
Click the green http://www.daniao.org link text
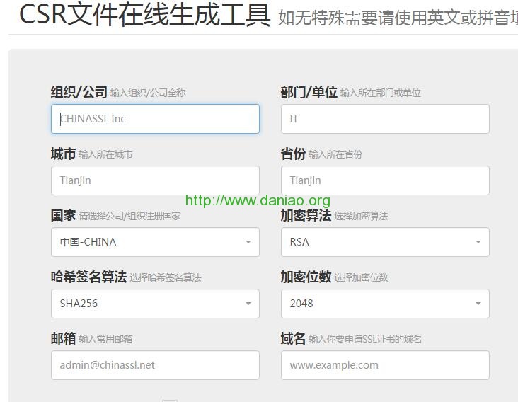click(x=258, y=200)
